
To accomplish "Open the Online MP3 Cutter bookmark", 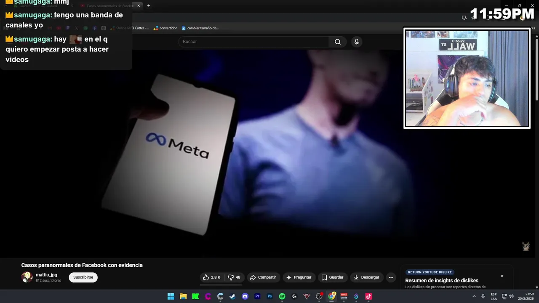I will [130, 28].
